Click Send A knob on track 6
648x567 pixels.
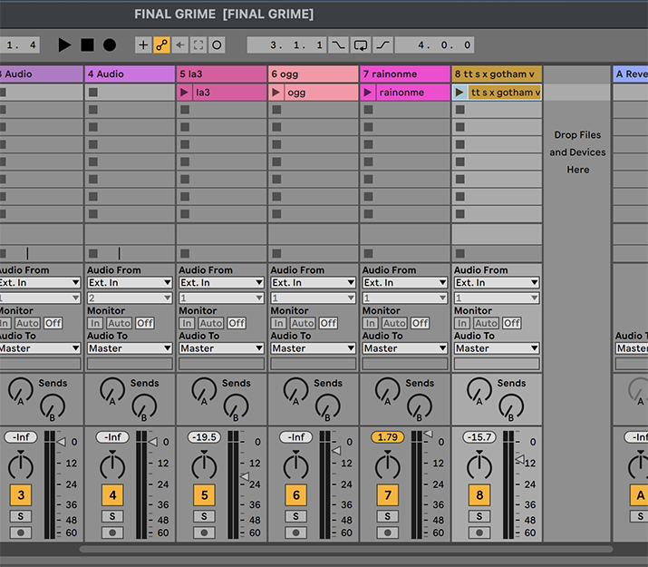click(x=295, y=390)
